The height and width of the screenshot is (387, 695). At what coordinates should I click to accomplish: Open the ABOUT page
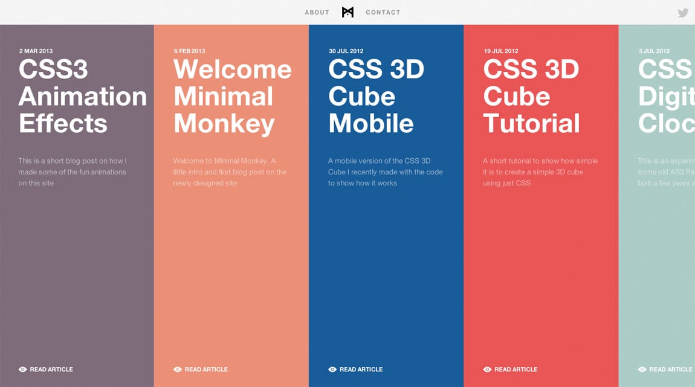pos(317,11)
